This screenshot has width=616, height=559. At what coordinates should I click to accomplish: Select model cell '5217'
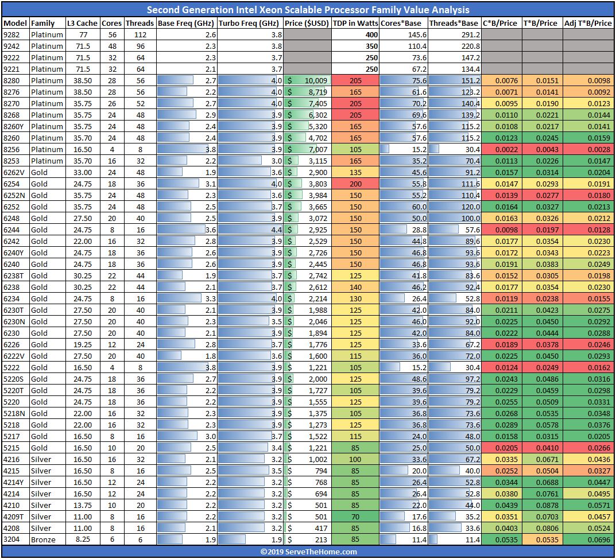(16, 436)
